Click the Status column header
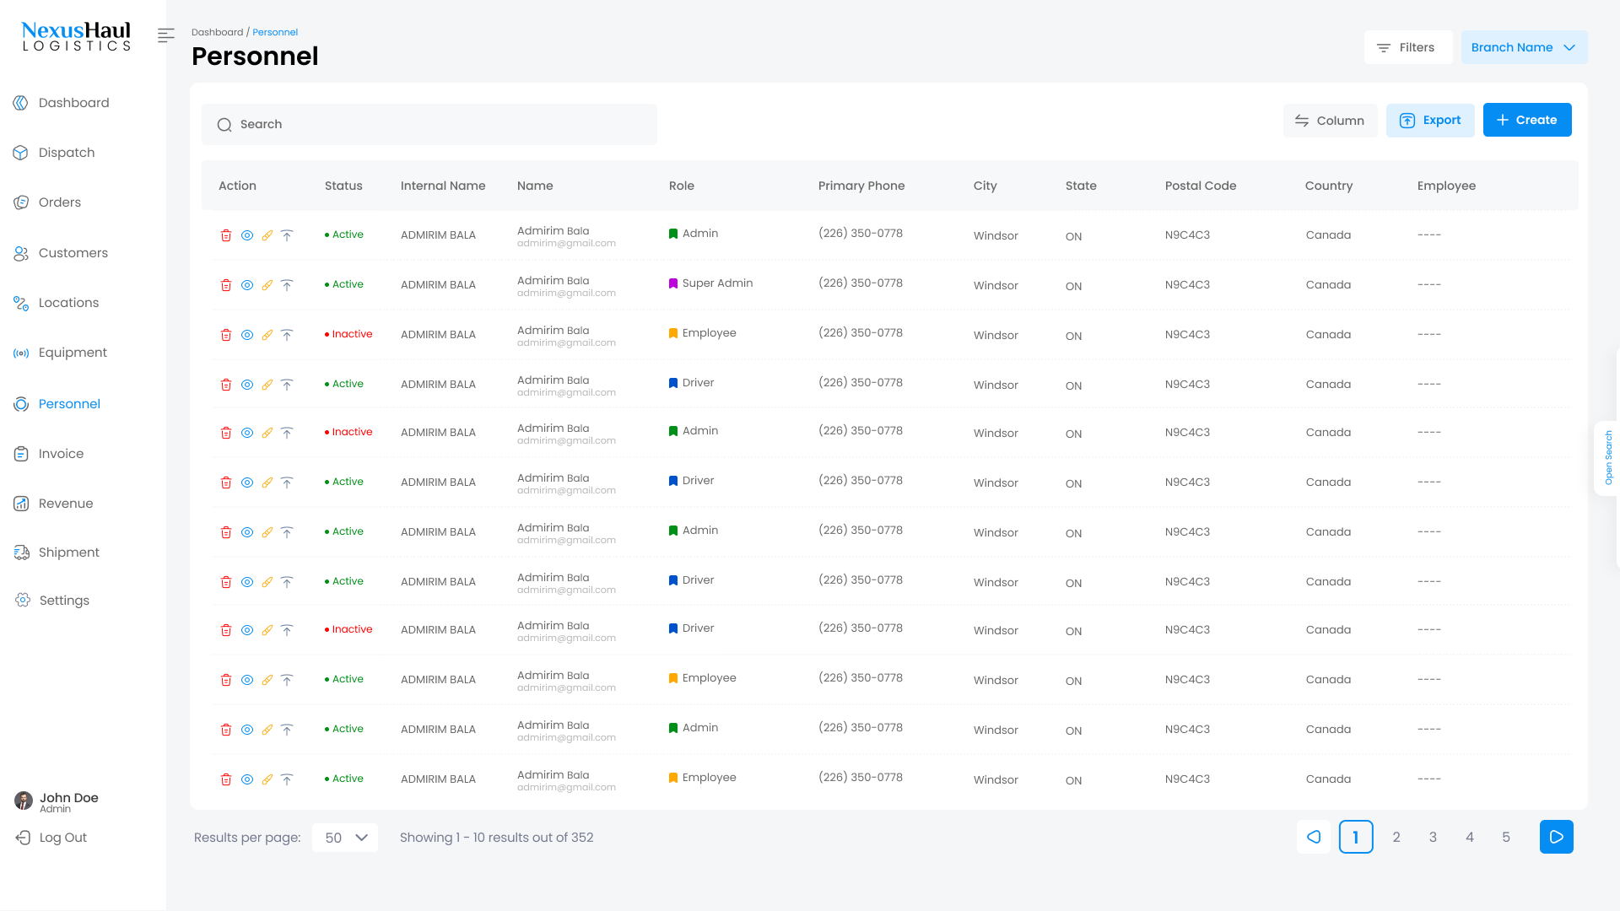Screen dimensions: 1620x911 343,186
